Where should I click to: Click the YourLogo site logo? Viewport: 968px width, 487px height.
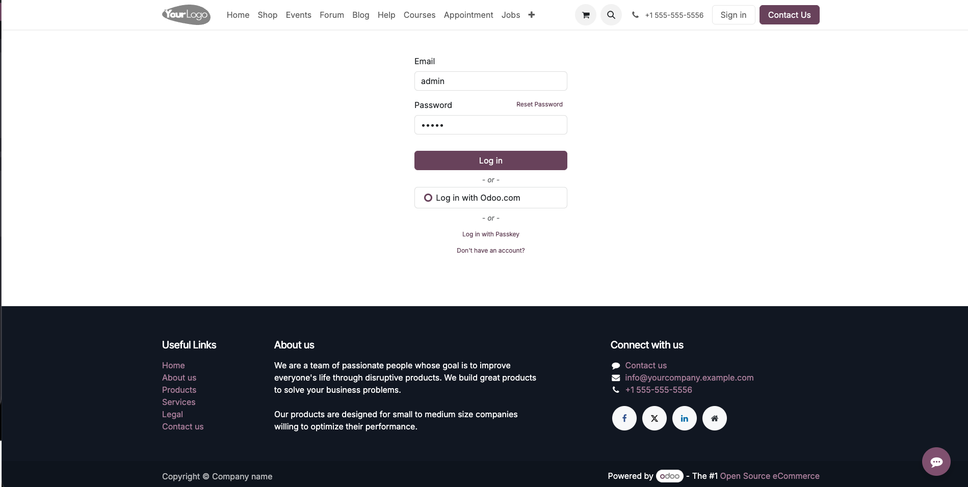[186, 15]
